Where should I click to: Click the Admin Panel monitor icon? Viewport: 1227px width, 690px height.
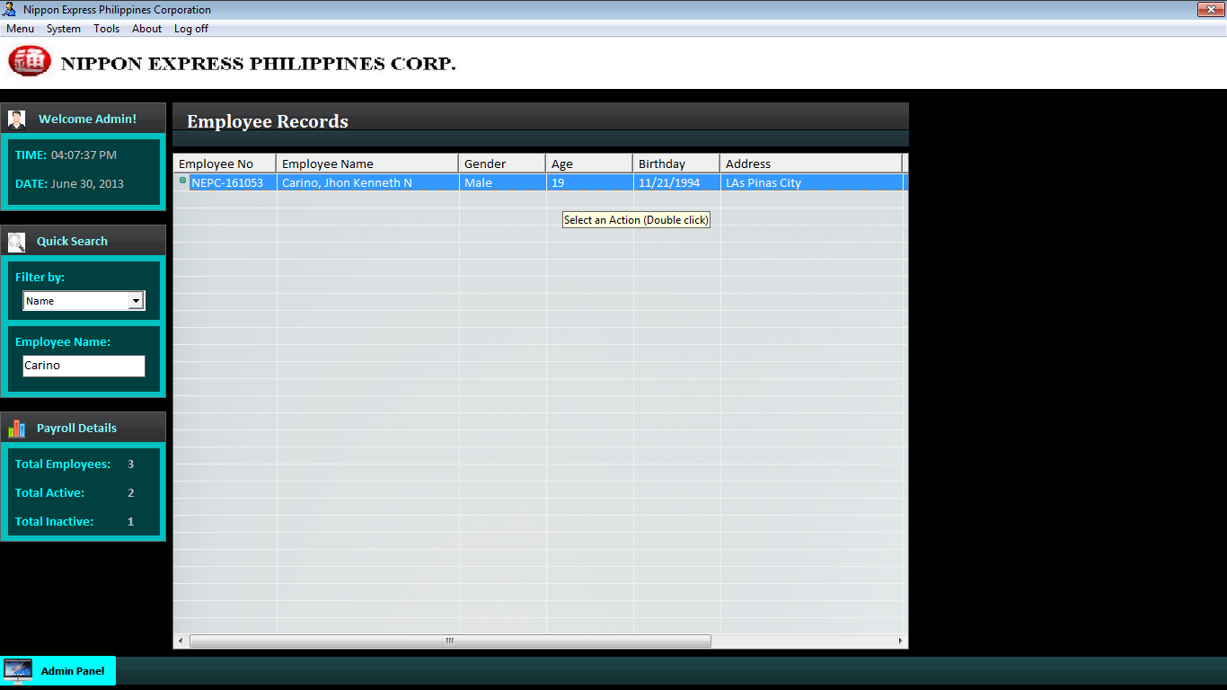(18, 671)
